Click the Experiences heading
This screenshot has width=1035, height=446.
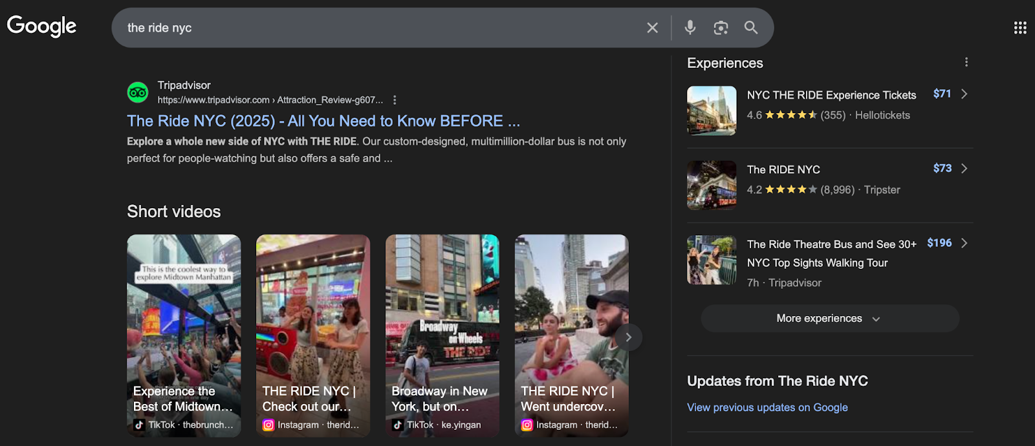coord(725,63)
